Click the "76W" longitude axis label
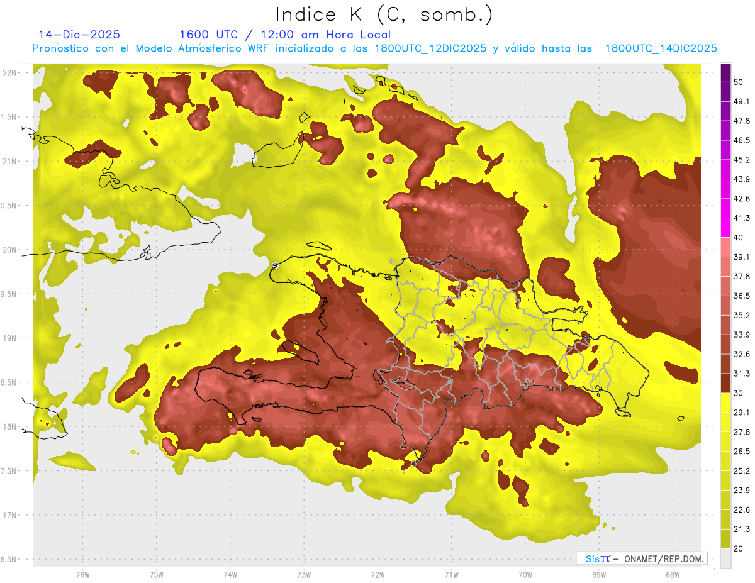The height and width of the screenshot is (583, 755). click(x=82, y=575)
